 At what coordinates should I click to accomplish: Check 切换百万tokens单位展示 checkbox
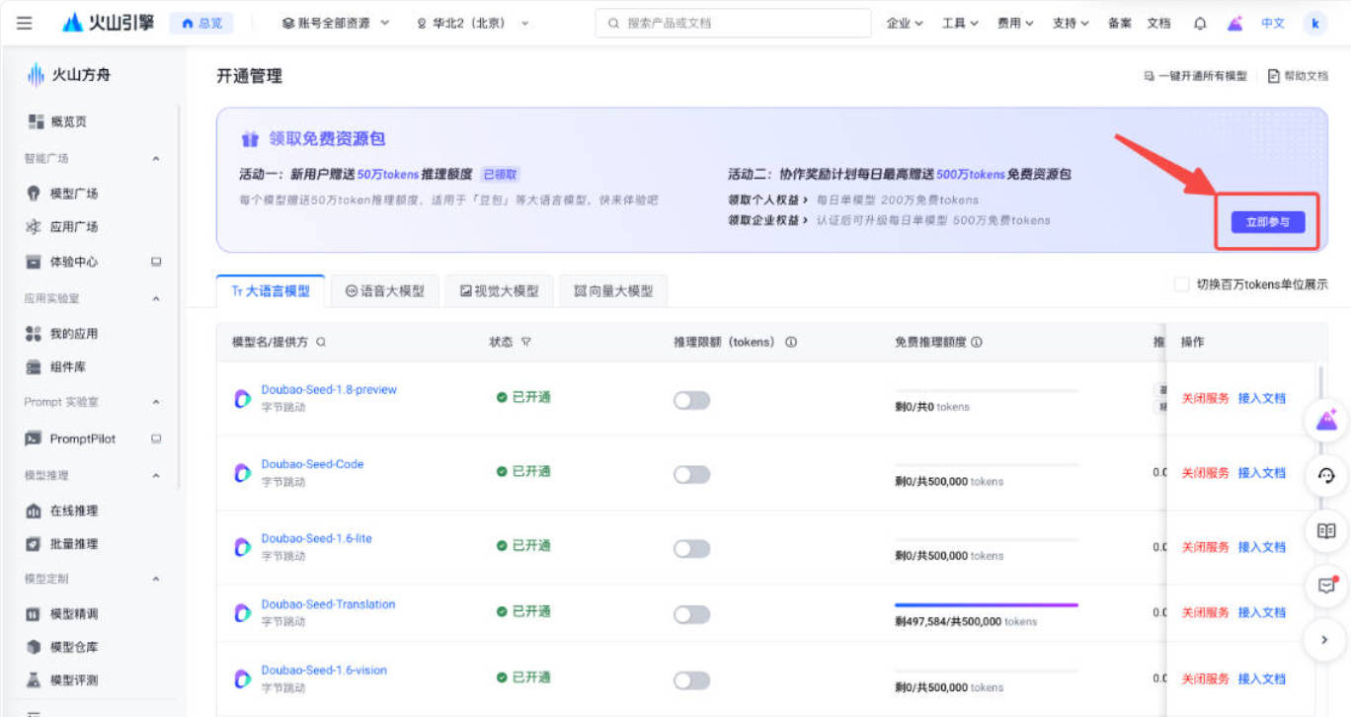(1181, 284)
